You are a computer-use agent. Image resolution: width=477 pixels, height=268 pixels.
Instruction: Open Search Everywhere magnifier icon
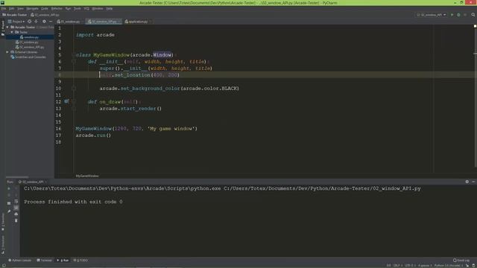[473, 15]
